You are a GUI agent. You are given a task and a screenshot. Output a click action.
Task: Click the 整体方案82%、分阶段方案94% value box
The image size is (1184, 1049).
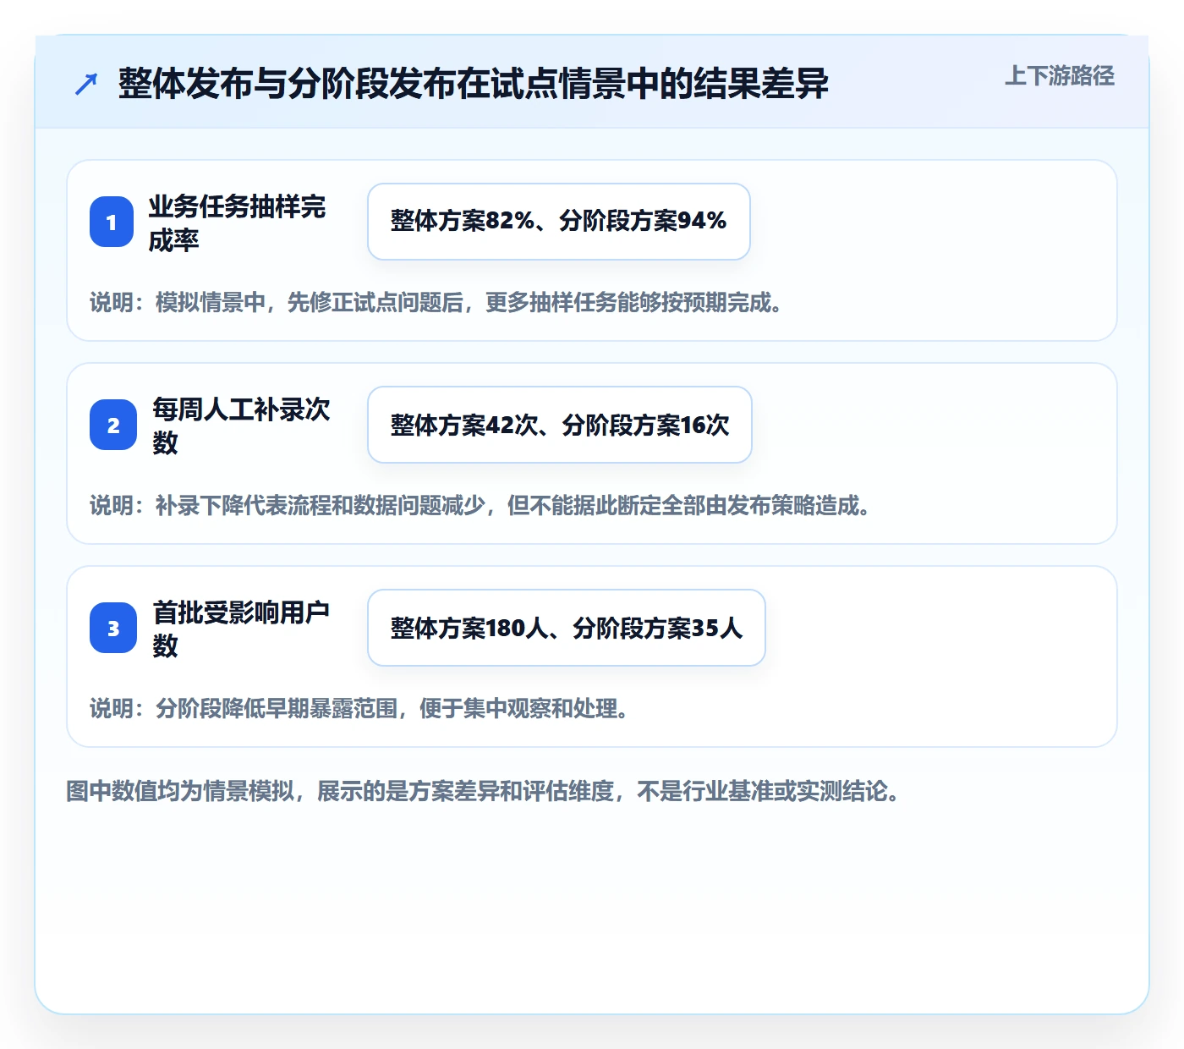559,222
